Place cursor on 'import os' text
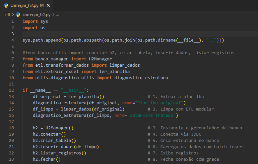This screenshot has width=258, height=164. click(x=34, y=28)
